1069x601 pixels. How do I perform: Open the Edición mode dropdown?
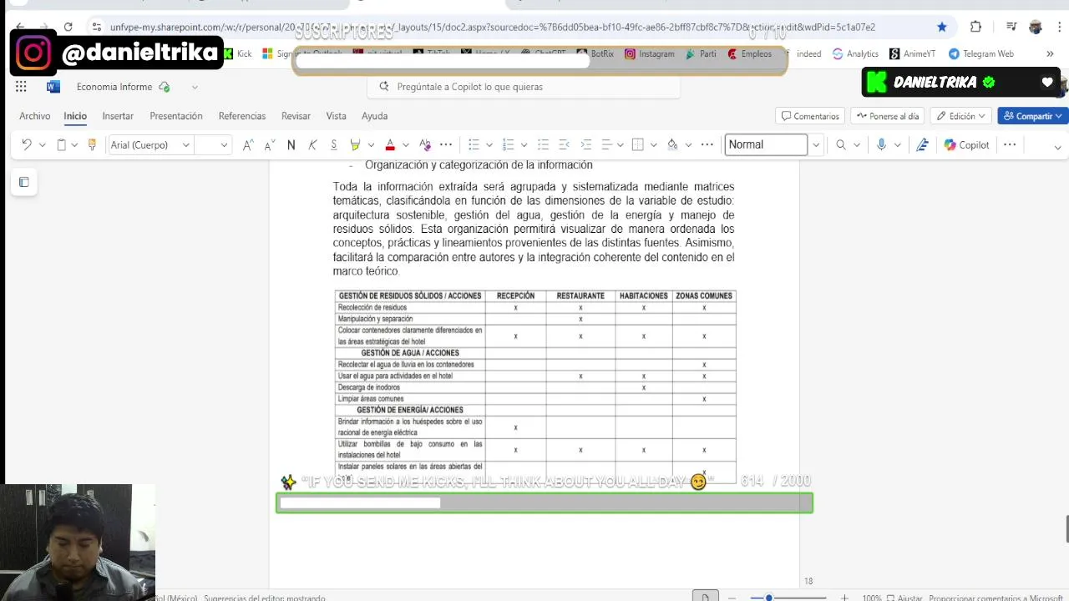pyautogui.click(x=961, y=116)
